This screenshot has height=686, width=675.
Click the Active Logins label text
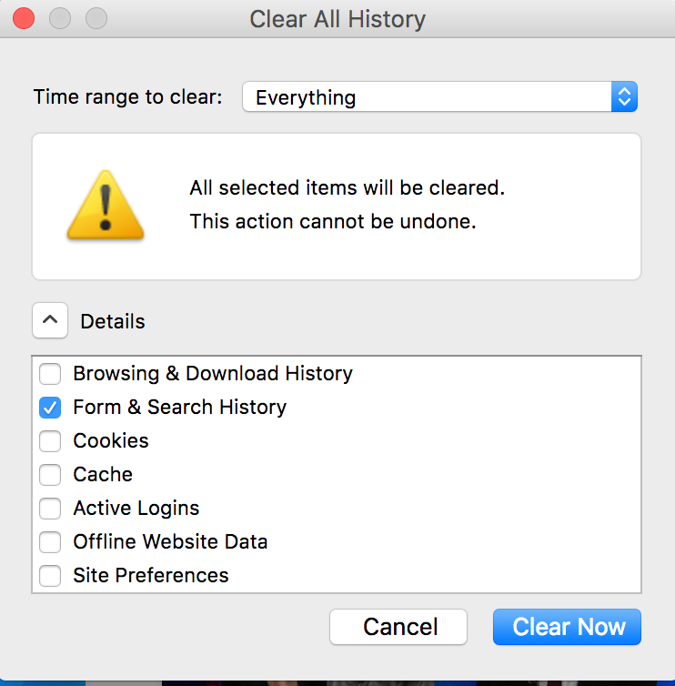coord(136,509)
